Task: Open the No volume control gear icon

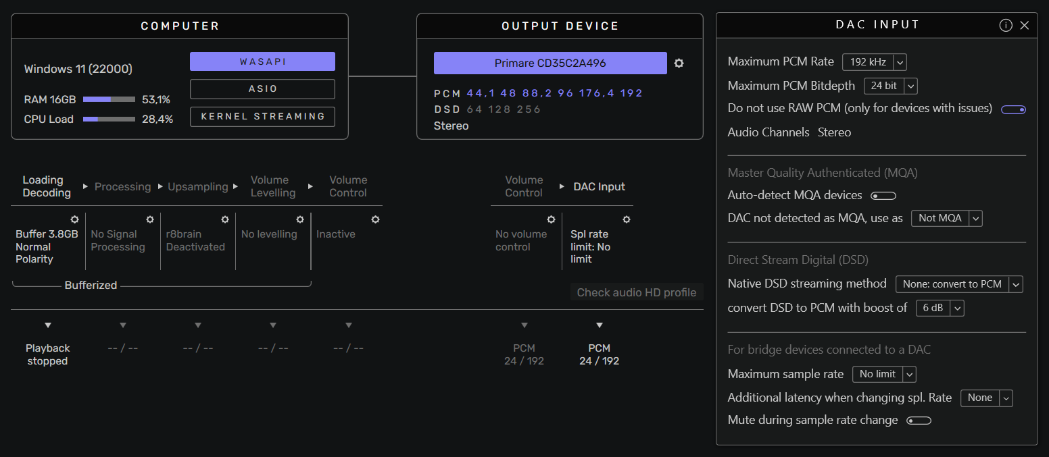Action: [x=551, y=219]
